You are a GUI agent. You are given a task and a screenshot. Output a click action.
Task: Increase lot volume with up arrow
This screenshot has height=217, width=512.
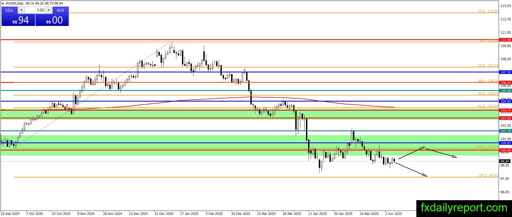click(49, 10)
